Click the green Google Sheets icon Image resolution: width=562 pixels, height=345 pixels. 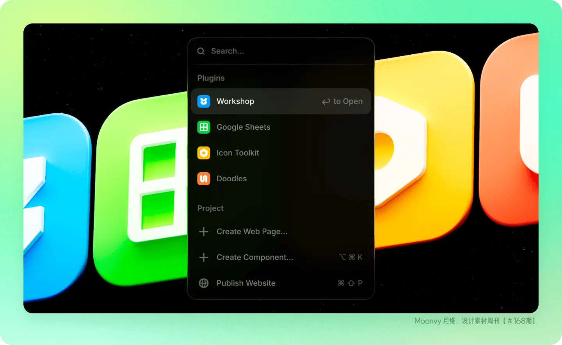click(x=204, y=127)
